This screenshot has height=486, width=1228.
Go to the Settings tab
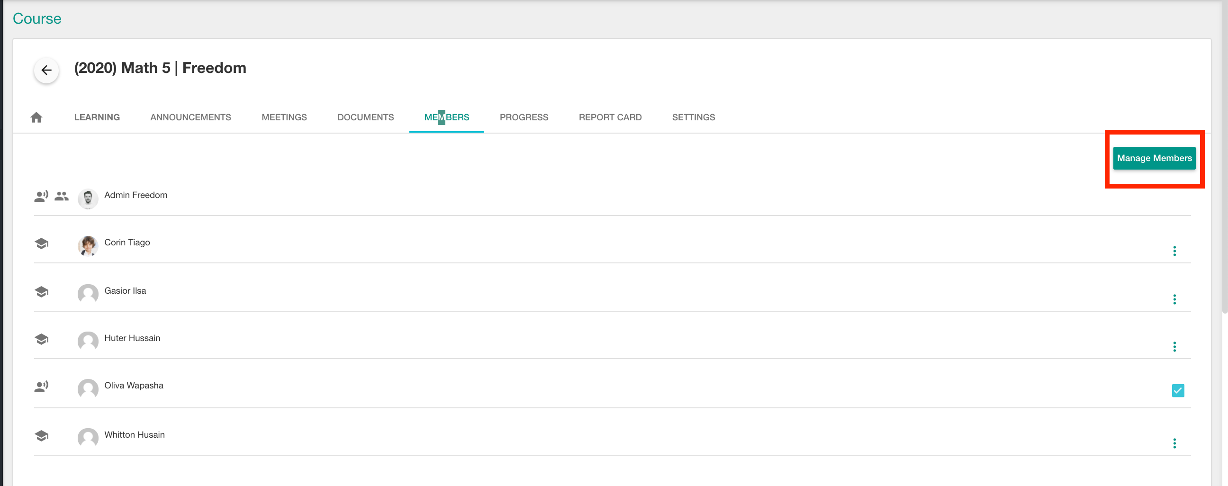(x=694, y=117)
